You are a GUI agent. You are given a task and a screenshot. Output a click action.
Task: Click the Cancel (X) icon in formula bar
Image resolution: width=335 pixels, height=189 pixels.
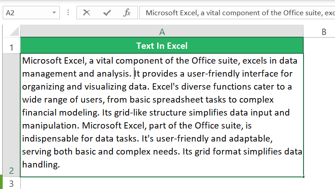[87, 13]
